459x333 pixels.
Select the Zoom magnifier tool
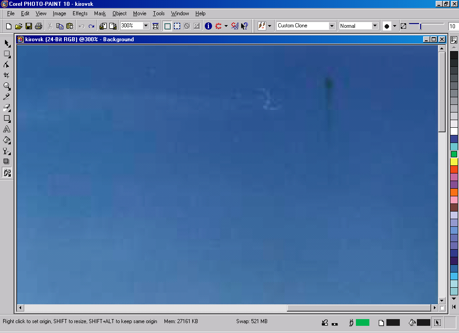point(7,86)
